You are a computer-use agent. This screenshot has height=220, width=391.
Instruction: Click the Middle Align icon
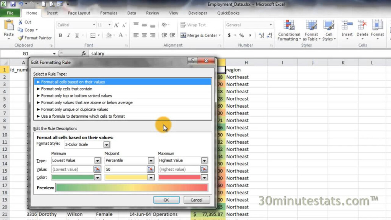(144, 25)
